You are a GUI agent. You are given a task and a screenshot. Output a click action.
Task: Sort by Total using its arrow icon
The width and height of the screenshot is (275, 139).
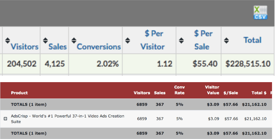tap(226, 41)
